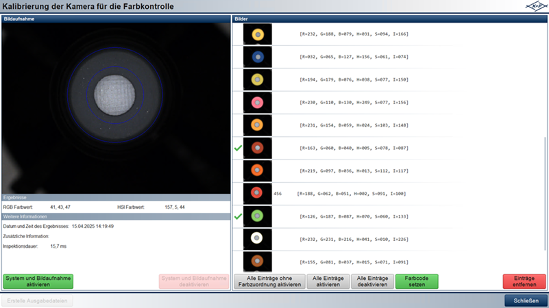
Task: Click the red Einträge entfernen button
Action: [x=524, y=281]
